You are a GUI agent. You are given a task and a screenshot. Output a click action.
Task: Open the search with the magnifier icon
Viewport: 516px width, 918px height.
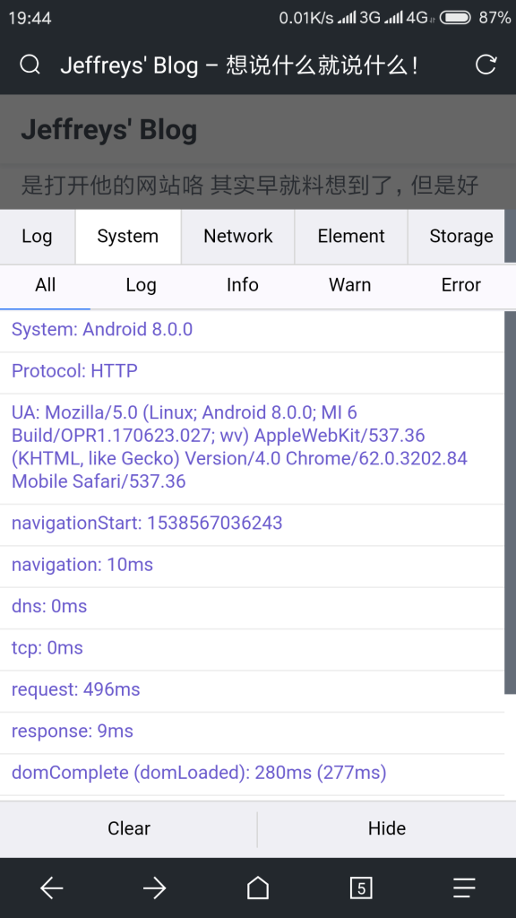click(28, 64)
